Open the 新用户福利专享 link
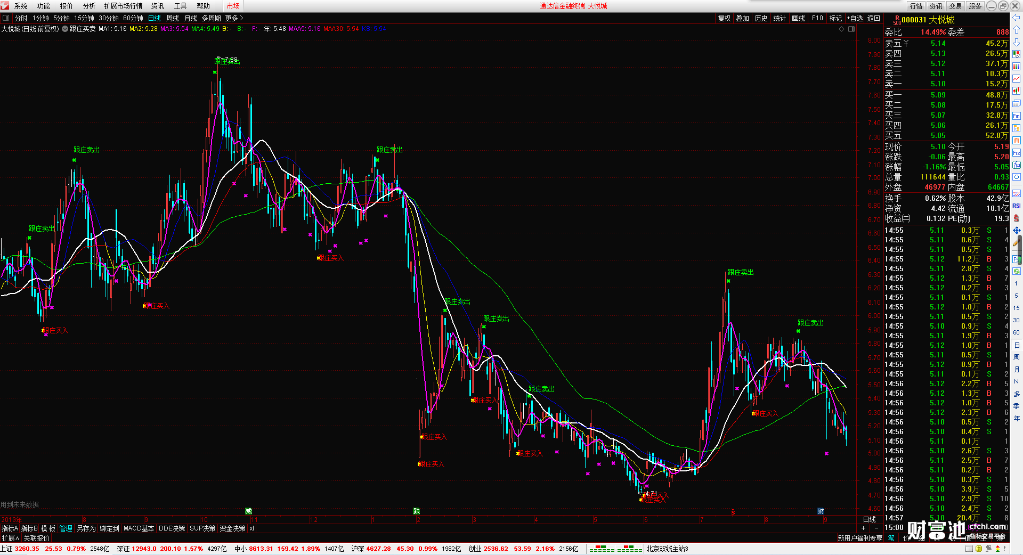Viewport: 1023px width, 555px height. (x=860, y=538)
